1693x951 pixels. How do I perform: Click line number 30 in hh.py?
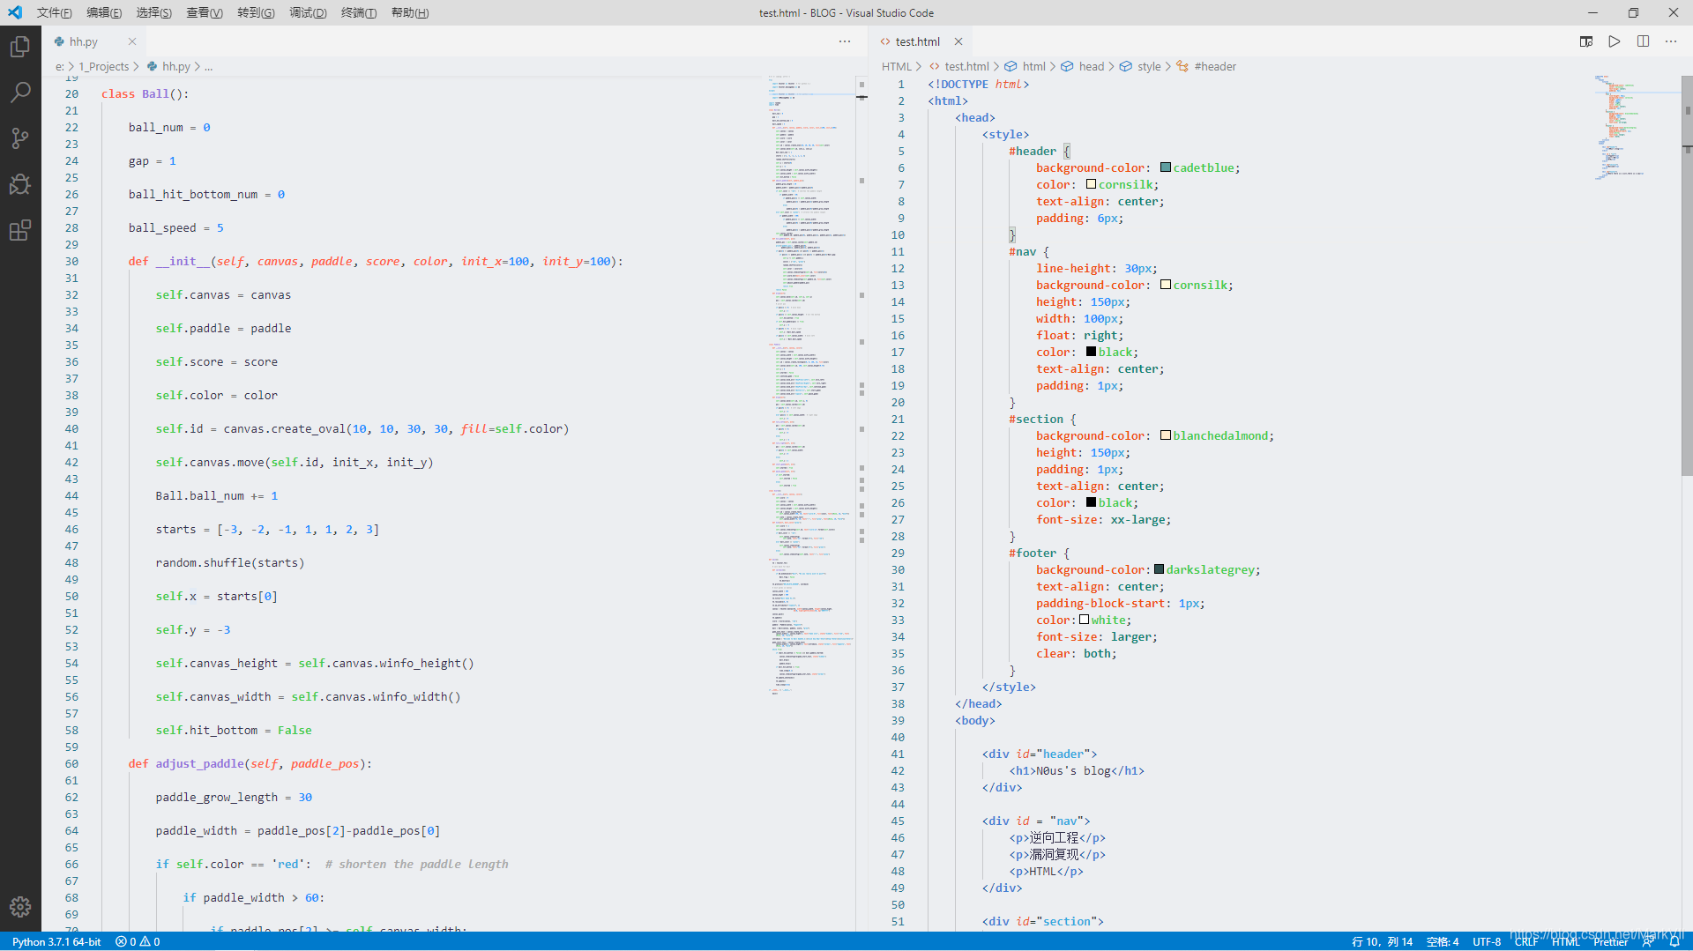tap(71, 261)
